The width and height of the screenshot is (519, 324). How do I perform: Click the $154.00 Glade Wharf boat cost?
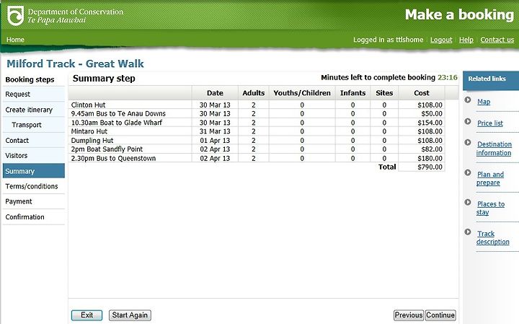(430, 123)
